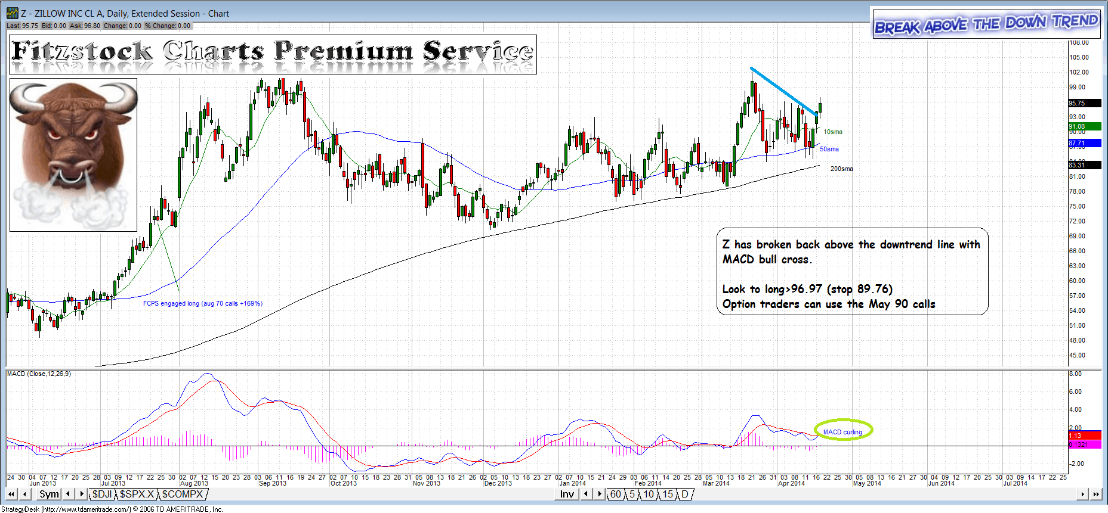1108x513 pixels.
Task: Select next interval arrow before the 60 tab
Action: [600, 494]
